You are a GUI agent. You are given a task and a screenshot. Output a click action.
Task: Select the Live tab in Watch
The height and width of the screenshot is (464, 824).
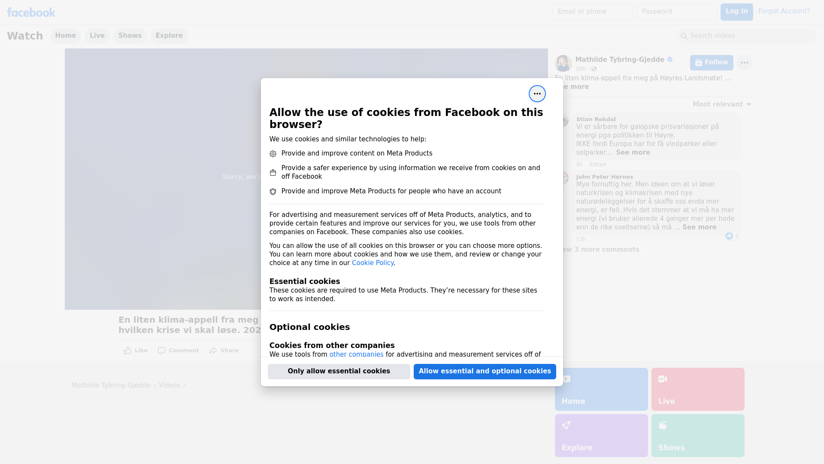coord(97,36)
